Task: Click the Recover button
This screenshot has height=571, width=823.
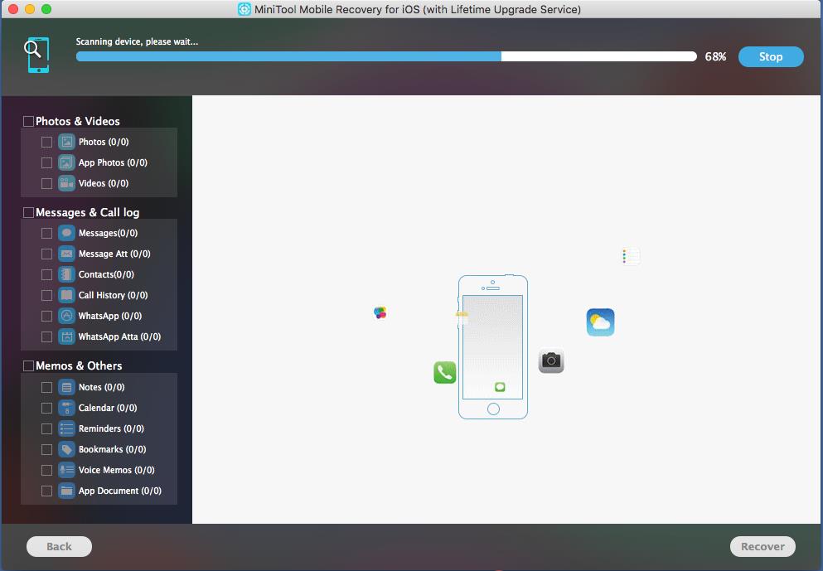Action: coord(762,546)
